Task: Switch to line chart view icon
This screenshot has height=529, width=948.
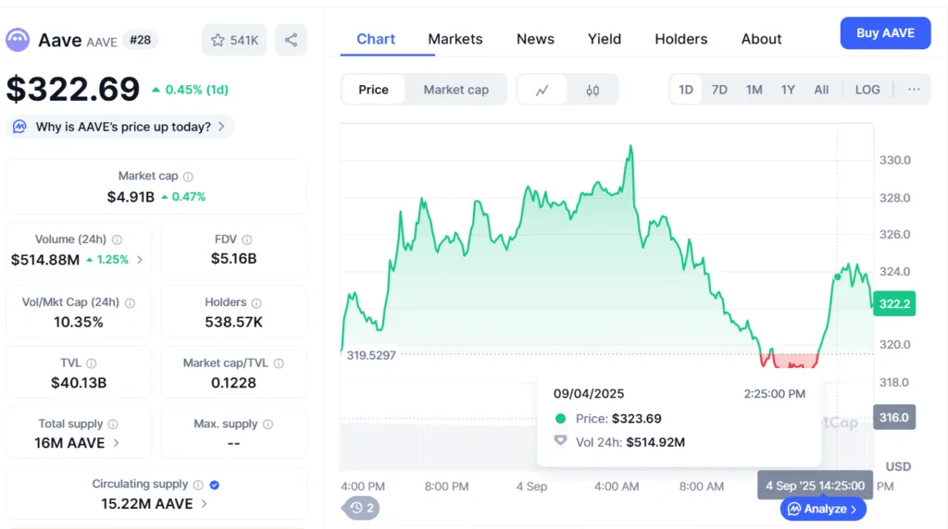Action: tap(543, 90)
